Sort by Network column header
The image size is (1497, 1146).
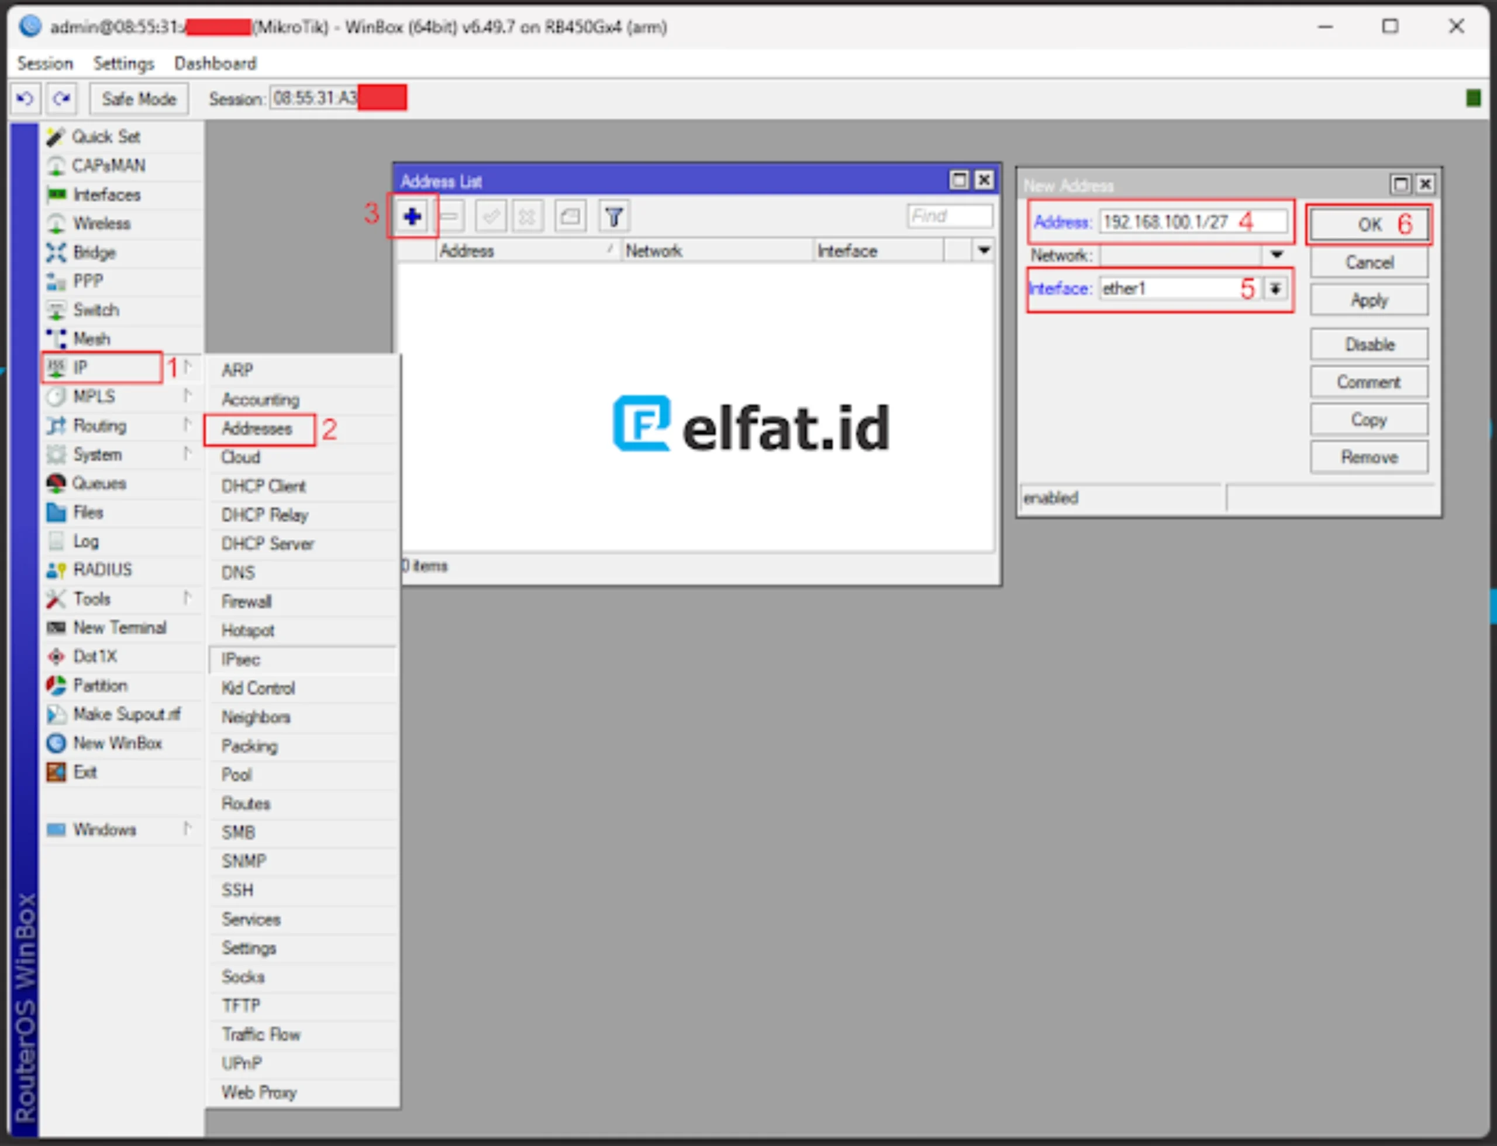pyautogui.click(x=717, y=251)
